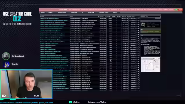Viewport: 185px width, 104px height.
Task: Click the Select material input field
Action: (150, 17)
